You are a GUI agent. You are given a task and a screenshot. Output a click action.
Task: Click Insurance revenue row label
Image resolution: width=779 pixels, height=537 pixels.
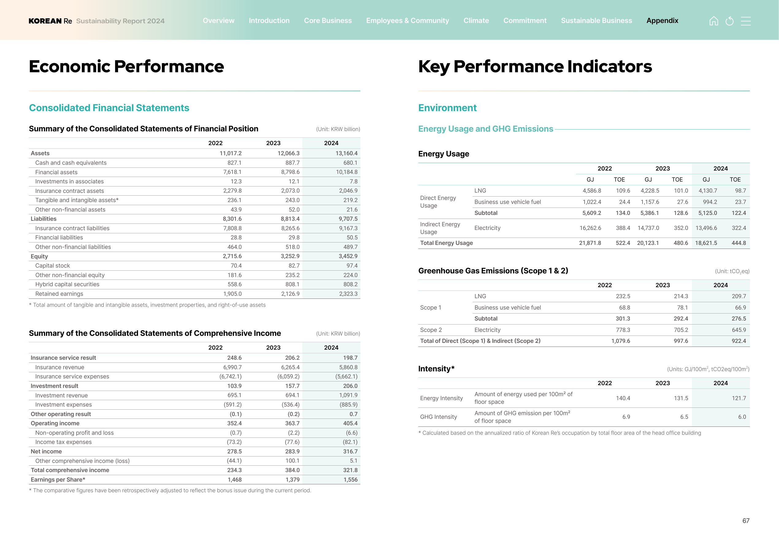point(60,367)
